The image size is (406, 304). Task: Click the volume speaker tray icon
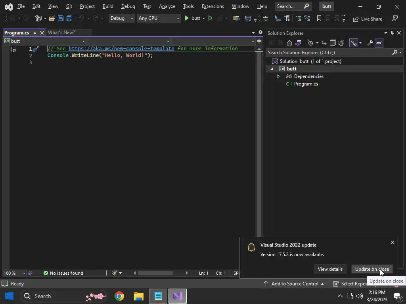[359, 296]
